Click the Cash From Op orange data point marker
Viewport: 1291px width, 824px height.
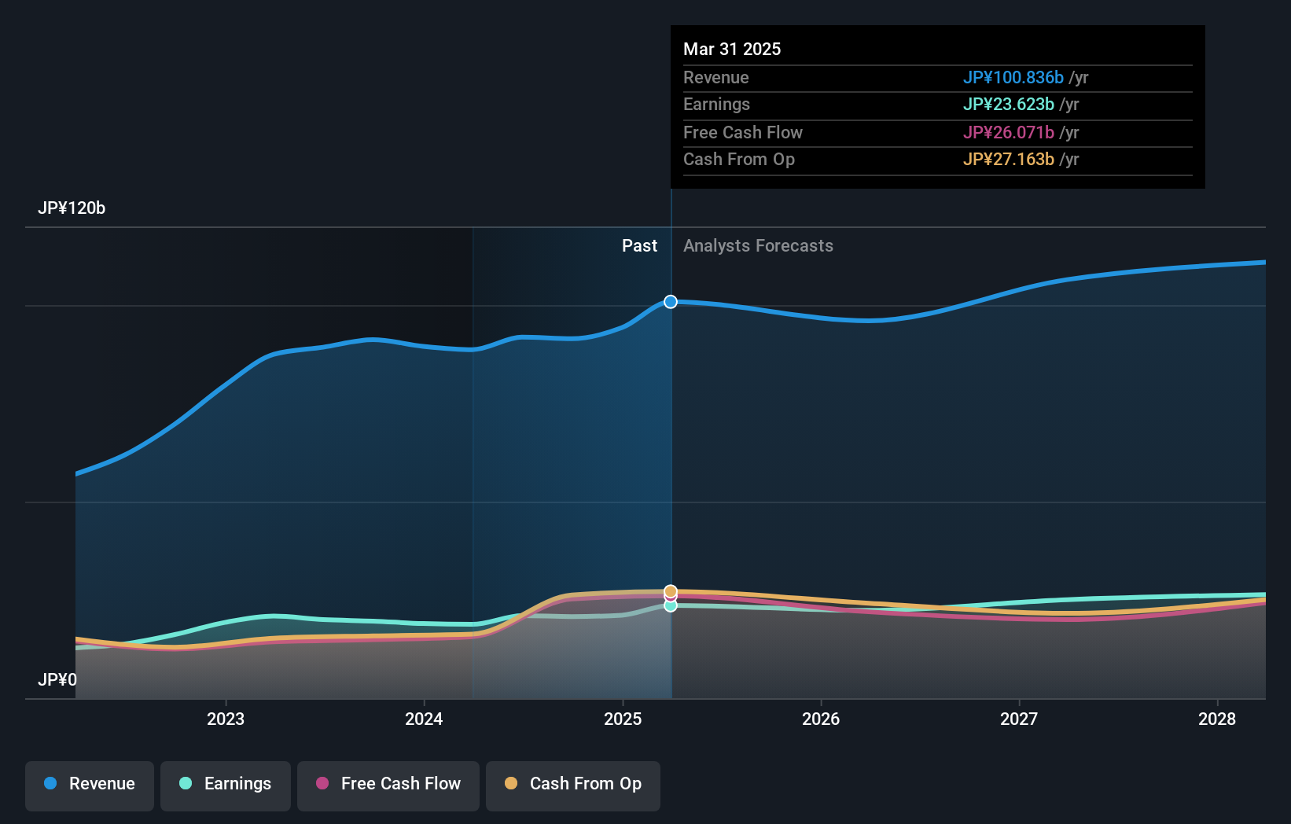tap(671, 591)
